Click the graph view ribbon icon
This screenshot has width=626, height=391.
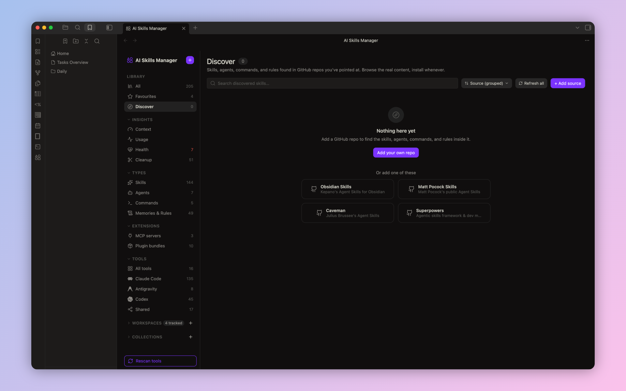pyautogui.click(x=38, y=73)
